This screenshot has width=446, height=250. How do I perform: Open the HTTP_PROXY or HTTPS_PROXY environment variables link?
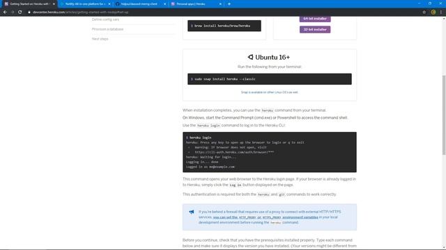tap(266, 217)
